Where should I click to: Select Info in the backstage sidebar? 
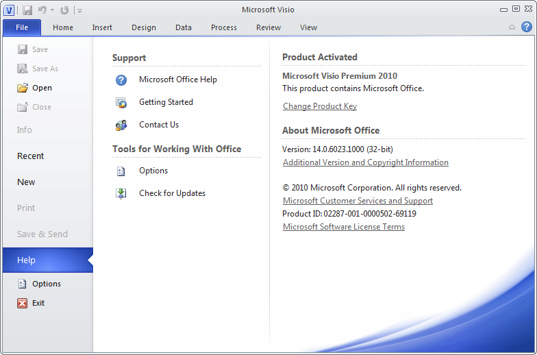coord(25,130)
